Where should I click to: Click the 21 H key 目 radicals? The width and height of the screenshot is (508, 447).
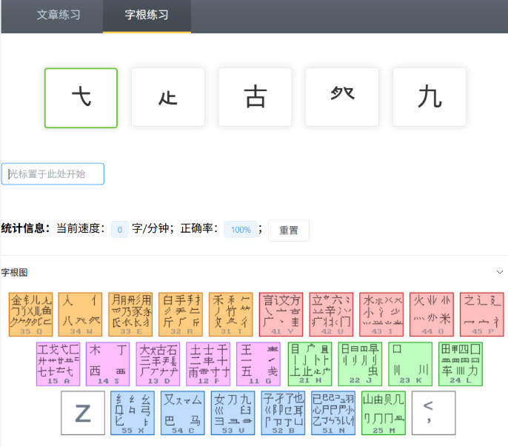[310, 364]
